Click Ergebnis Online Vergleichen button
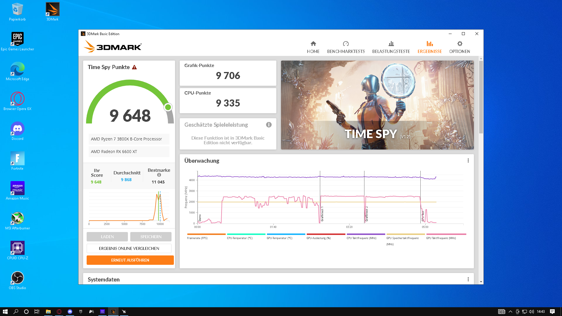Image resolution: width=562 pixels, height=316 pixels. pyautogui.click(x=129, y=248)
